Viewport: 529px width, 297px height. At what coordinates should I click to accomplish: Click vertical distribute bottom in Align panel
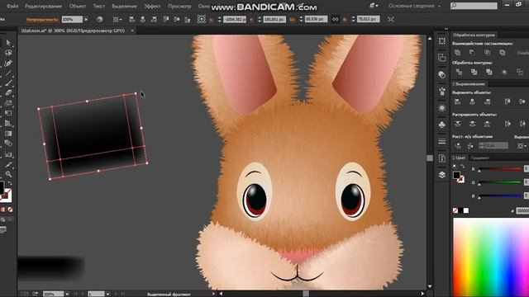click(487, 124)
